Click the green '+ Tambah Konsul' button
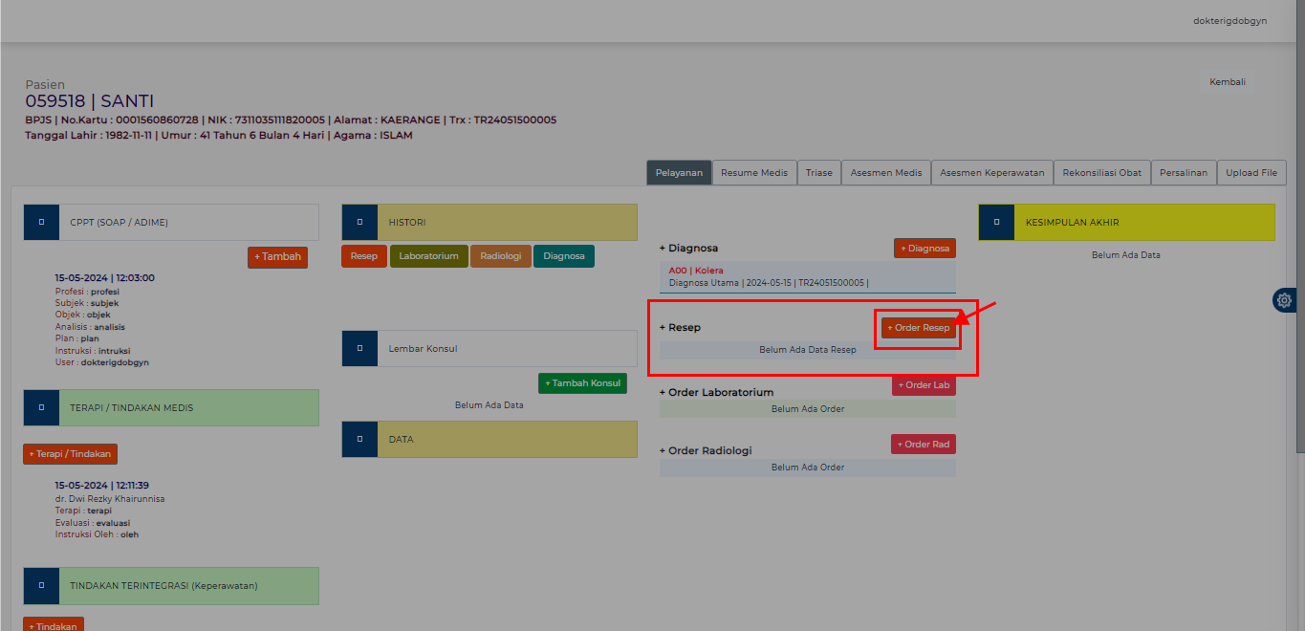This screenshot has width=1305, height=631. click(x=582, y=383)
